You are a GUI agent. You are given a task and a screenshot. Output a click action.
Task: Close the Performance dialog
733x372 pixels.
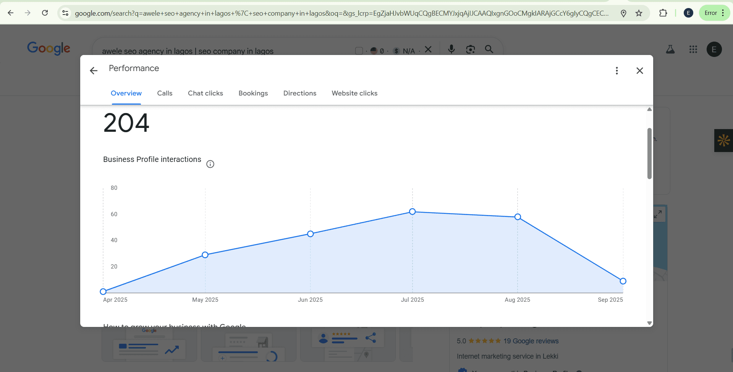639,71
